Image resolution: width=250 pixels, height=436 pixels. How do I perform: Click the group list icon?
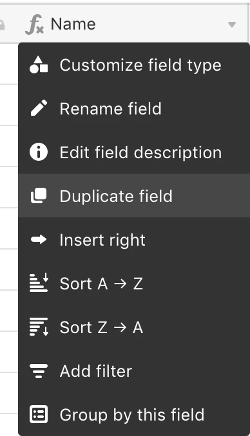pos(39,414)
